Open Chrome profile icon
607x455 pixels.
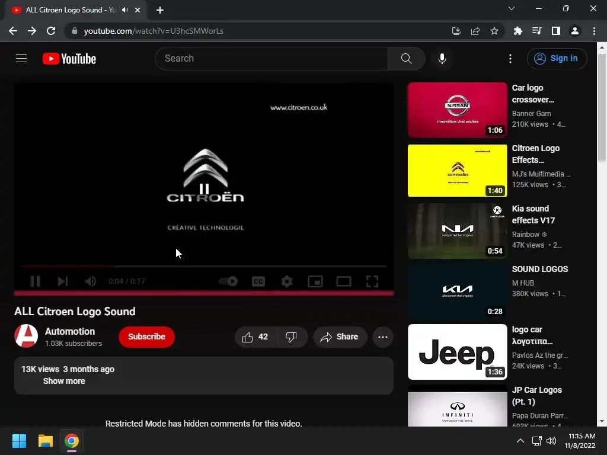pyautogui.click(x=575, y=31)
